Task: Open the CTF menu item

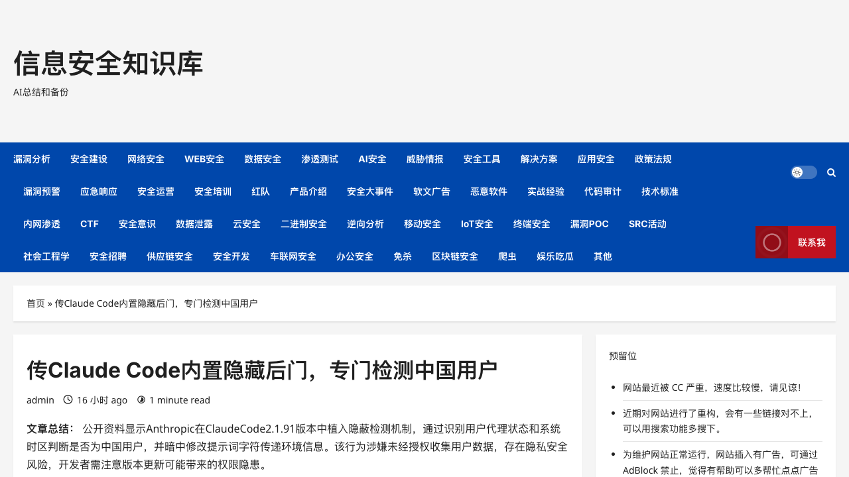Action: click(x=90, y=224)
